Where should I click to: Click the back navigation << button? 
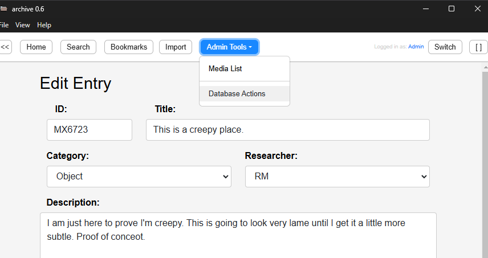coord(5,47)
